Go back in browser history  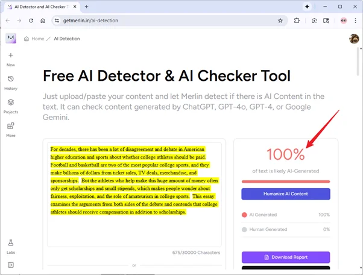click(x=8, y=21)
